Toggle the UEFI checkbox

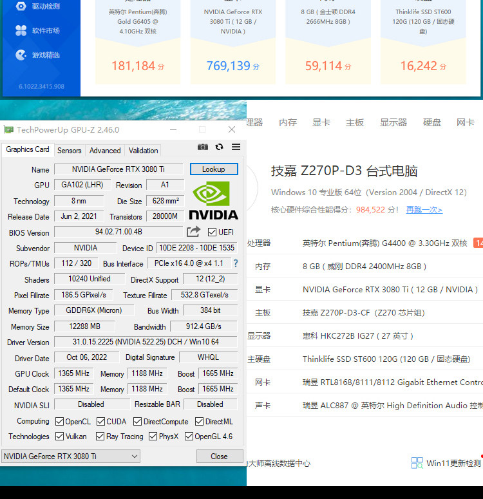pyautogui.click(x=212, y=232)
